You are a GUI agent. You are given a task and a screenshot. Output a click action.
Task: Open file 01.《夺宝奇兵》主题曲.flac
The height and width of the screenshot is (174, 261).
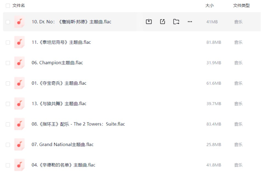[59, 83]
